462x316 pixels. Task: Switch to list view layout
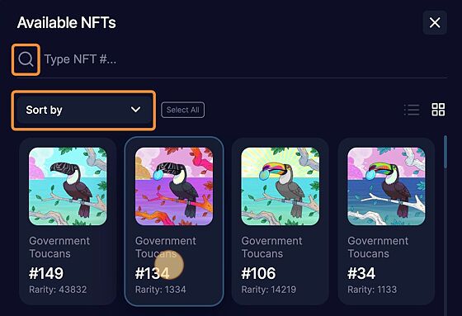tap(412, 110)
